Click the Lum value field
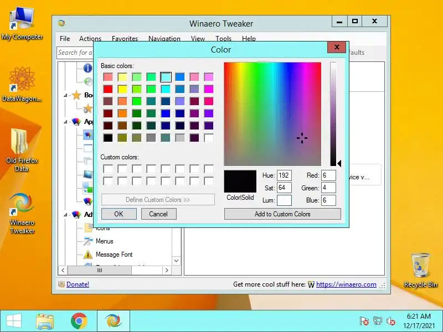This screenshot has height=332, width=443. pyautogui.click(x=284, y=200)
